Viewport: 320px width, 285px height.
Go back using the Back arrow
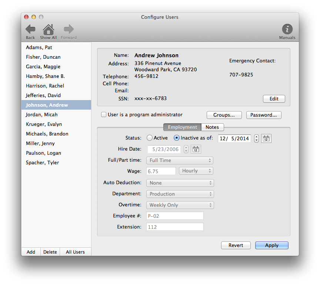[x=30, y=29]
